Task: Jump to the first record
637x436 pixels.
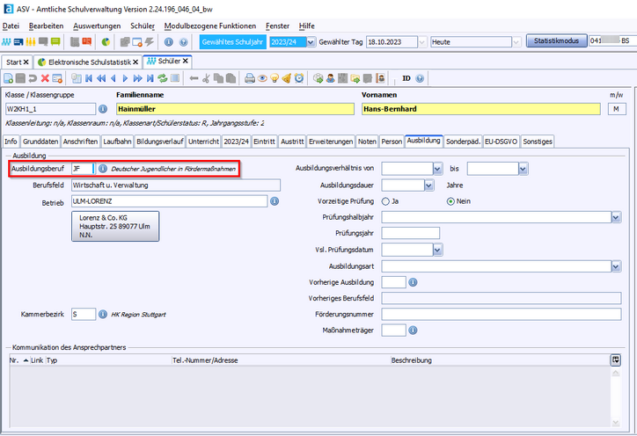Action: (x=89, y=78)
